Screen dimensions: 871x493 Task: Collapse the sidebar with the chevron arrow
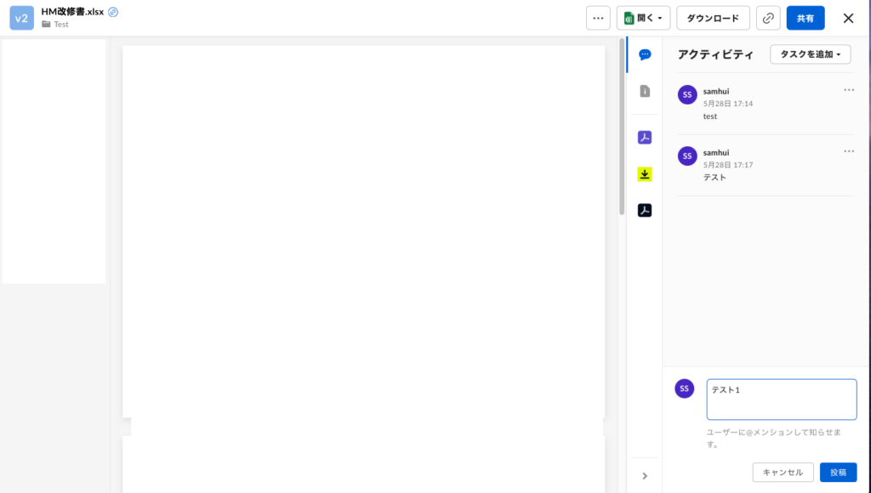(x=645, y=476)
